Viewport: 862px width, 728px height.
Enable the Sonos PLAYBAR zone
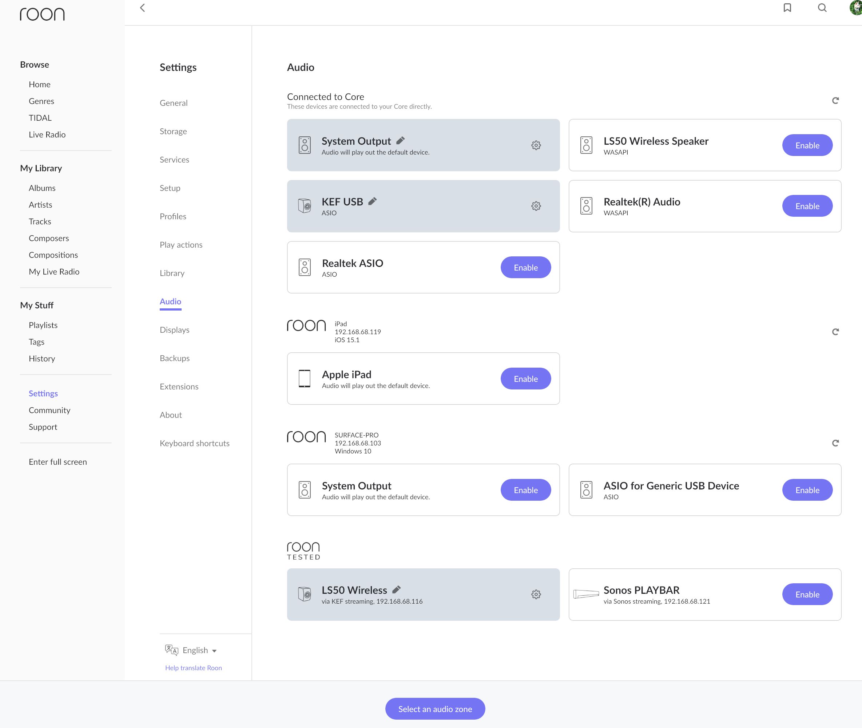click(807, 594)
